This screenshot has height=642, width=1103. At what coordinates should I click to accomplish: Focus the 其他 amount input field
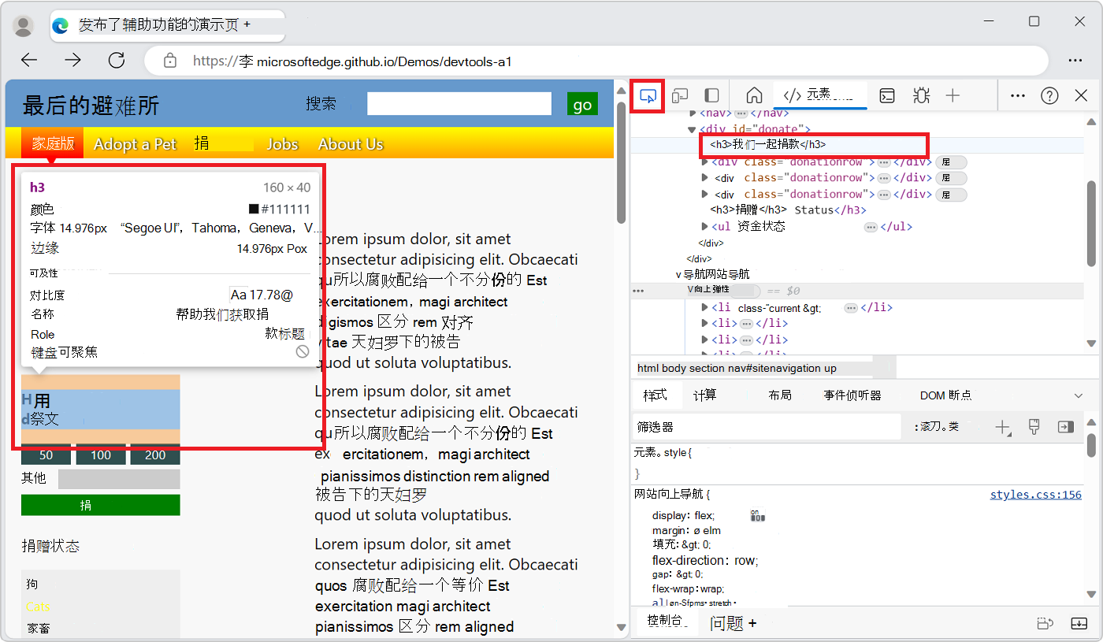119,479
